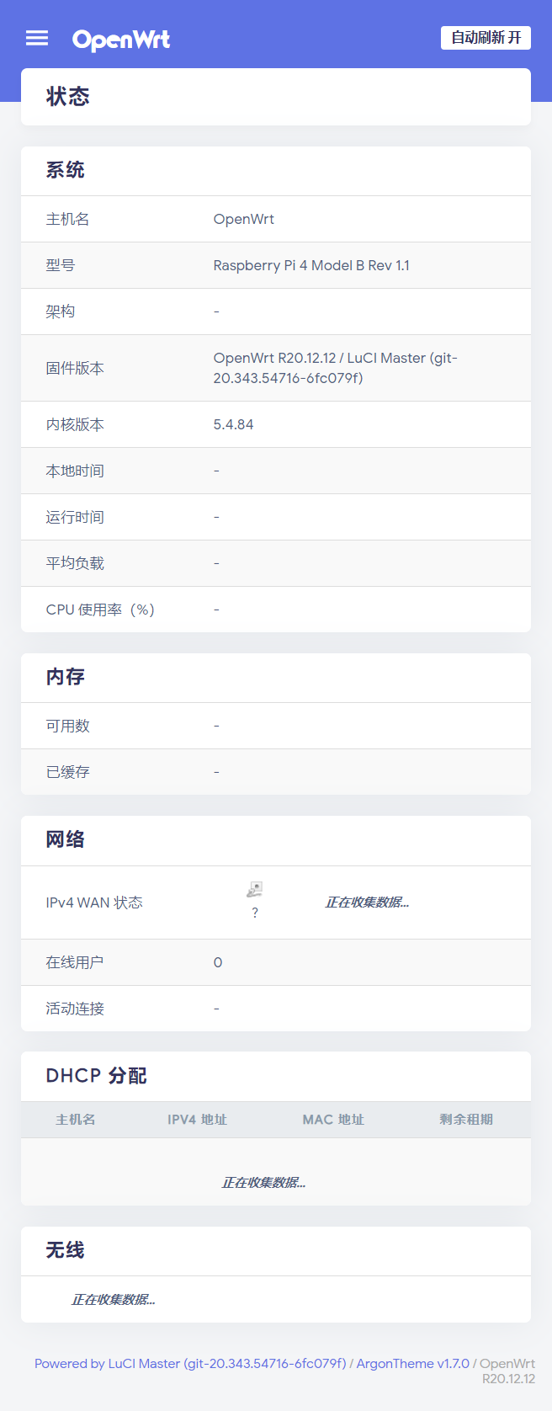Viewport: 552px width, 1411px height.
Task: Click the 无线 section header
Action: (x=65, y=1250)
